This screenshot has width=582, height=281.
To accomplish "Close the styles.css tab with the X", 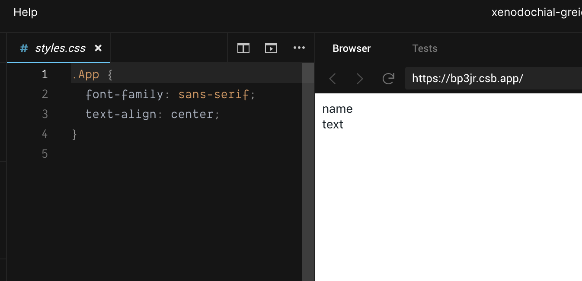I will 98,48.
